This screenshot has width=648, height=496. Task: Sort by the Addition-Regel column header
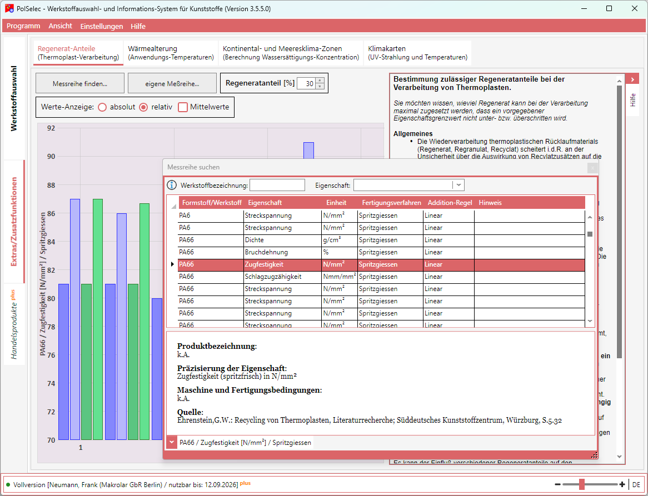click(x=451, y=203)
